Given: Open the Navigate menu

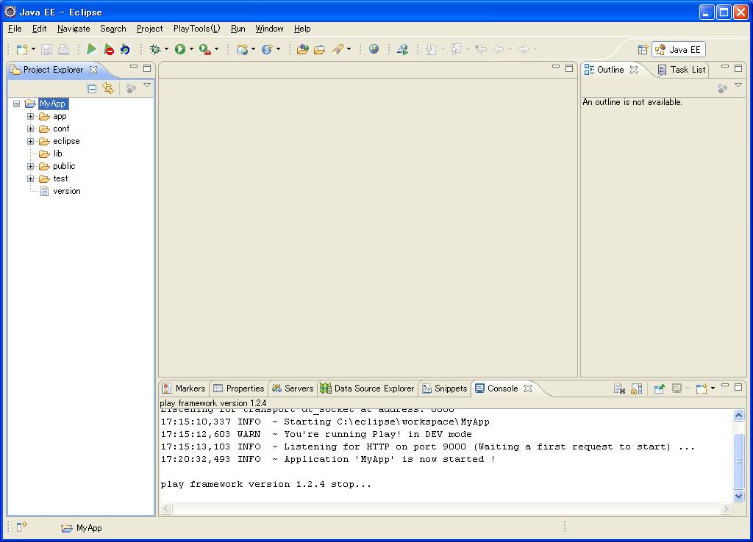Looking at the screenshot, I should [74, 29].
